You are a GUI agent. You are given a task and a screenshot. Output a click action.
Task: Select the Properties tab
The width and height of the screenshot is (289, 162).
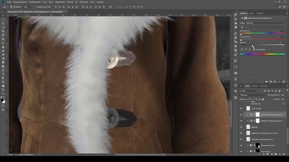(x=243, y=13)
